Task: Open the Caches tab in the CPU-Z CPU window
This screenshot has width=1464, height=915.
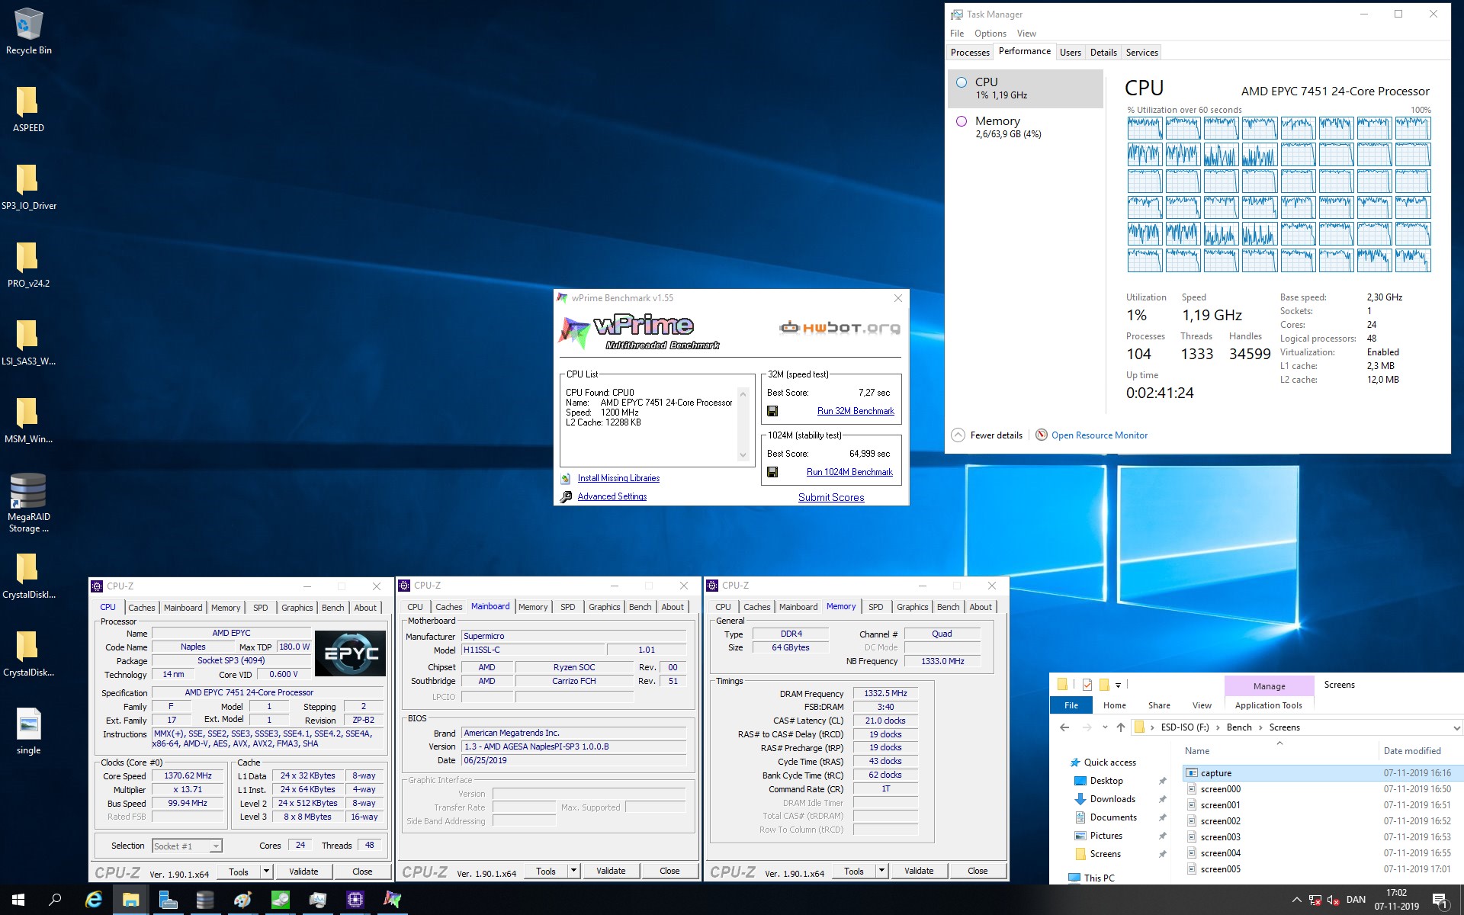Action: click(142, 608)
